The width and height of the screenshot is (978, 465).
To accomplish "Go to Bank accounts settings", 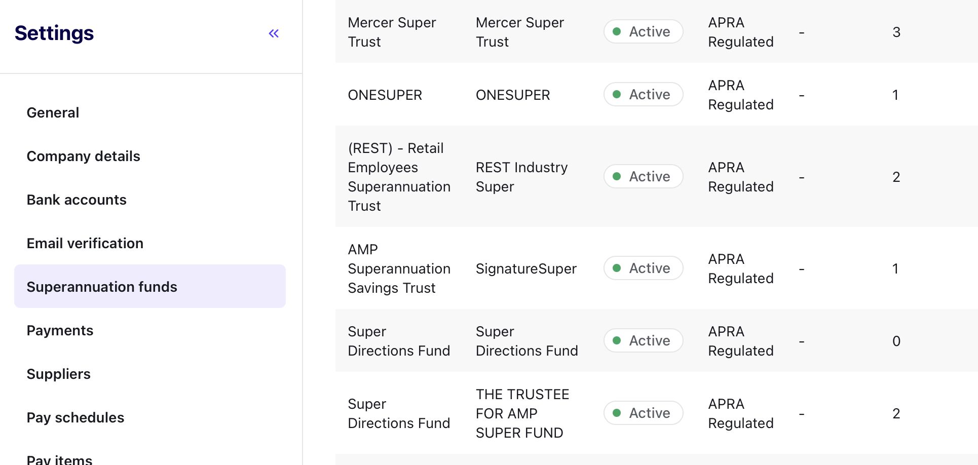I will coord(77,200).
